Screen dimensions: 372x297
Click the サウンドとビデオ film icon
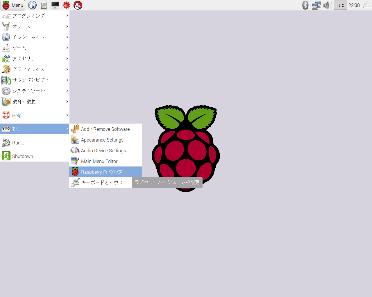click(6, 80)
